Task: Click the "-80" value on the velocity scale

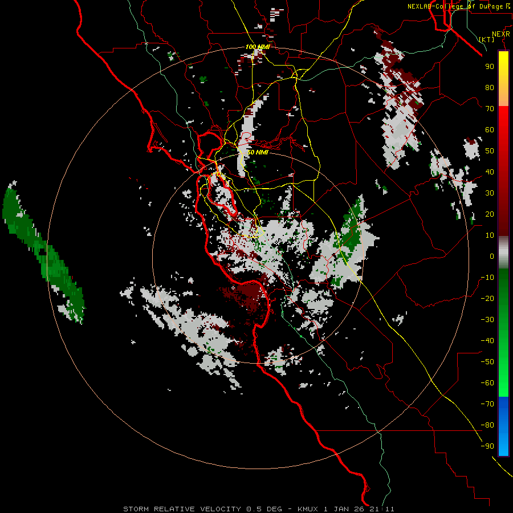Action: pyautogui.click(x=487, y=425)
